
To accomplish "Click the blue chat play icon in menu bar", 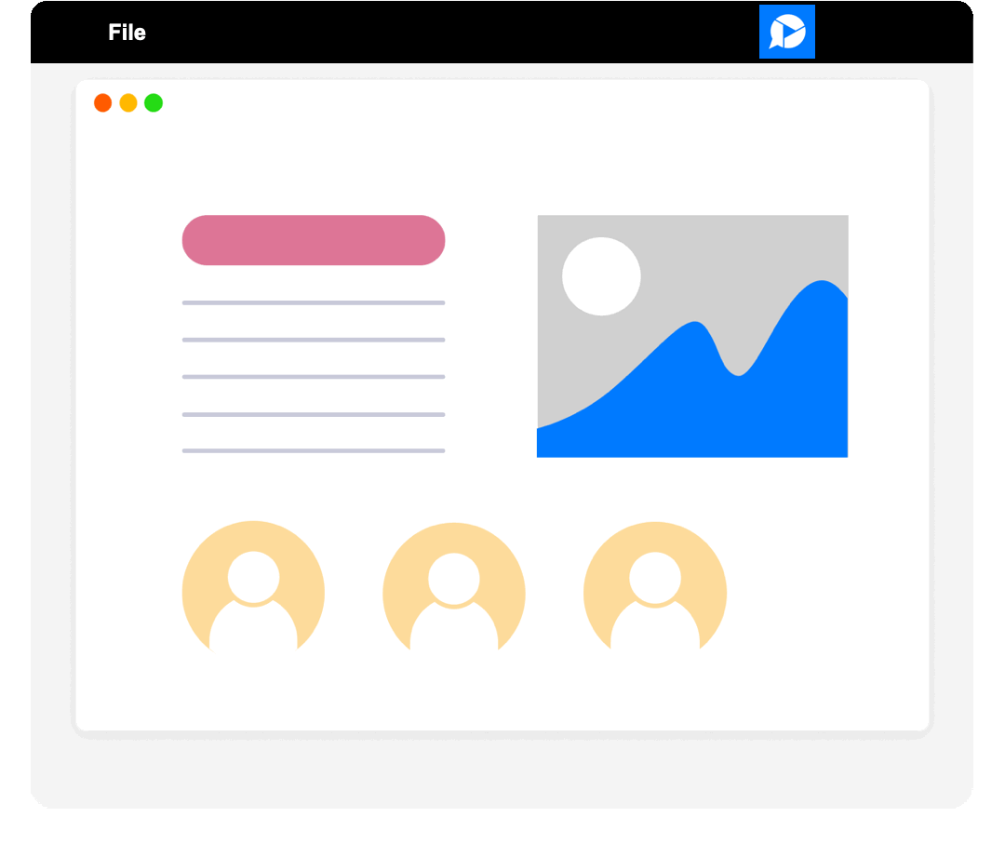I will tap(786, 32).
